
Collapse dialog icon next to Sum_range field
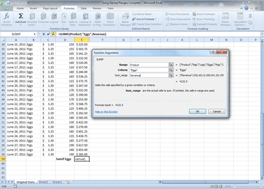pos(171,75)
